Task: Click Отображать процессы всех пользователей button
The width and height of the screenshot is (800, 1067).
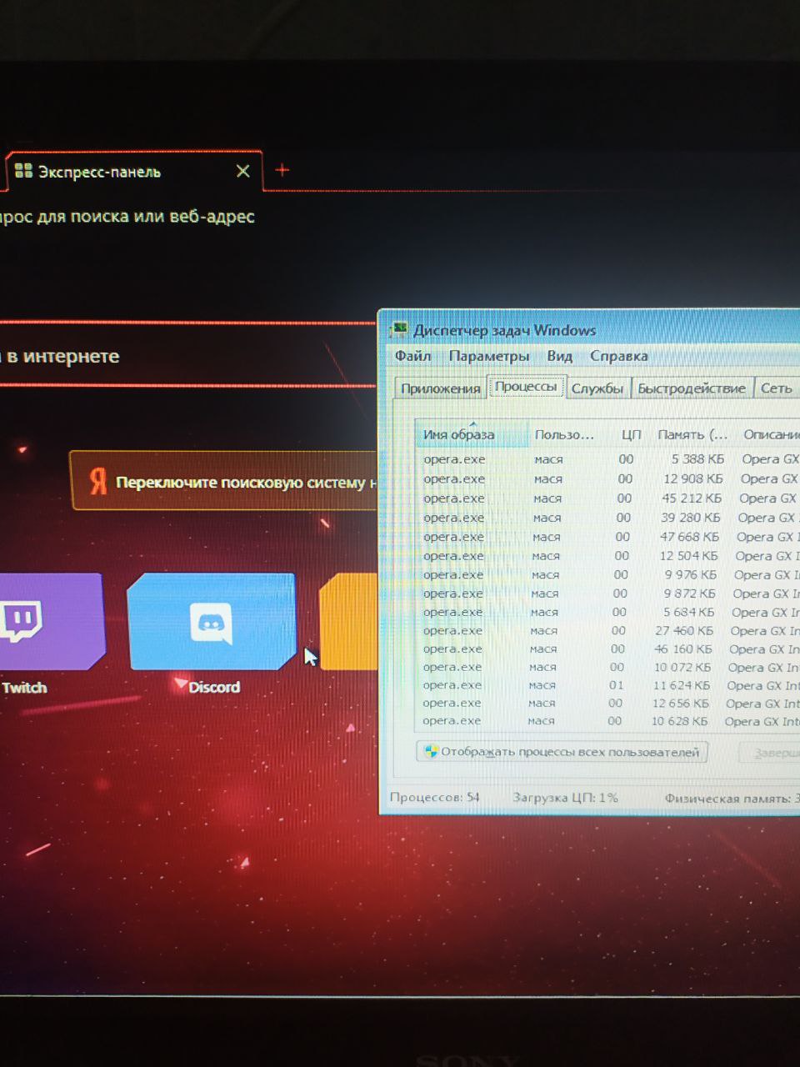Action: click(562, 752)
